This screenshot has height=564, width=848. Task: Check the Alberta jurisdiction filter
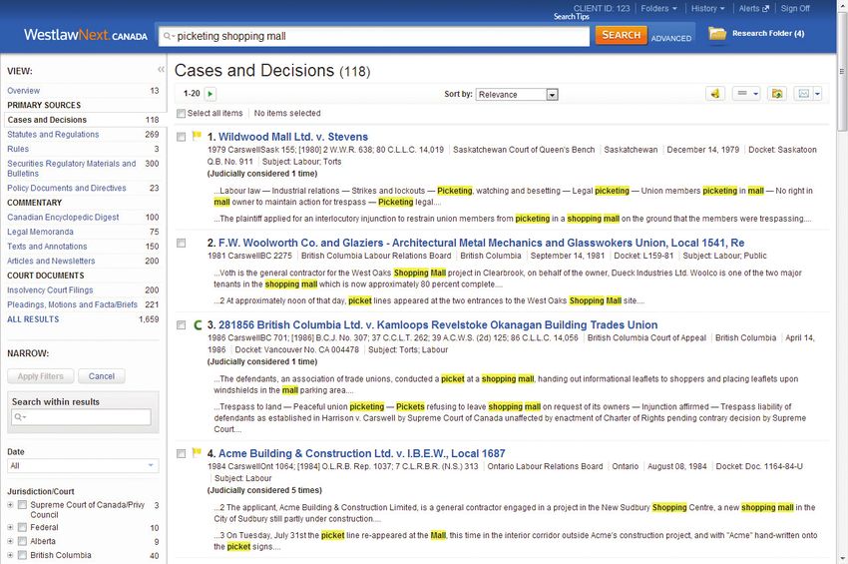point(22,541)
